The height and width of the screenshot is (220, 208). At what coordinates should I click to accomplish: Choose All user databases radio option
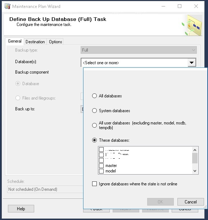click(95, 125)
